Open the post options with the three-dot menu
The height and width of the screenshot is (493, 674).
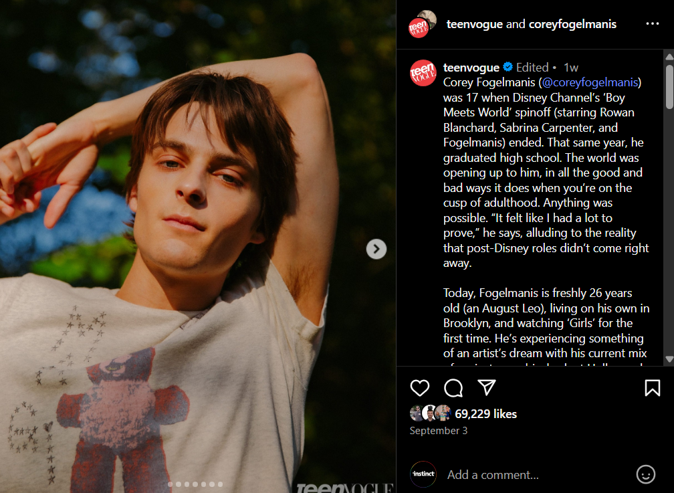653,24
